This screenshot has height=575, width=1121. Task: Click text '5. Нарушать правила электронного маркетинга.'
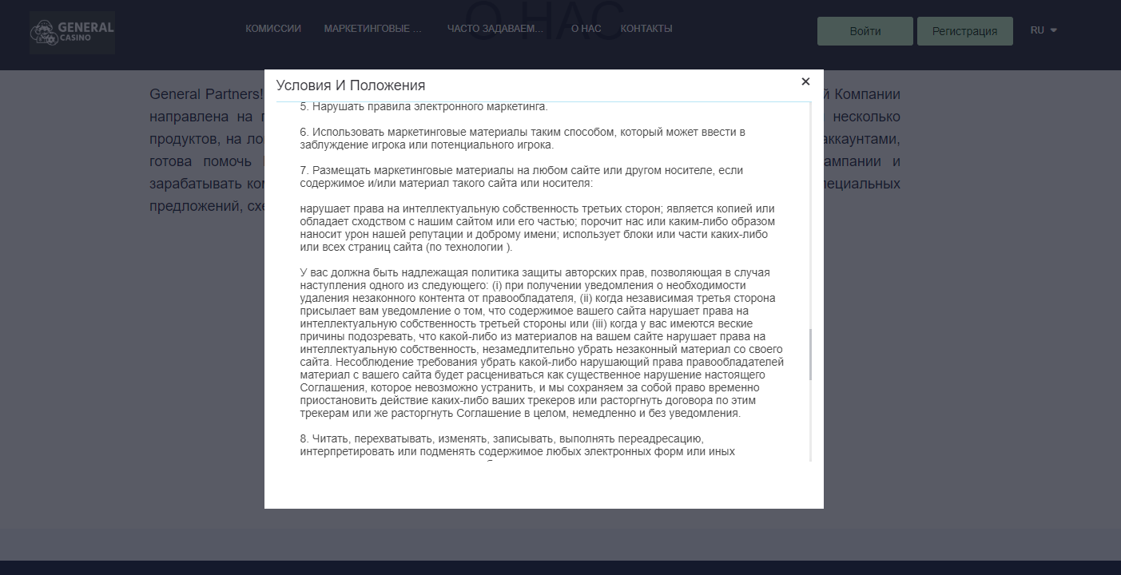(424, 106)
